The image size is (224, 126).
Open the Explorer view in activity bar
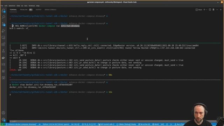[3, 11]
